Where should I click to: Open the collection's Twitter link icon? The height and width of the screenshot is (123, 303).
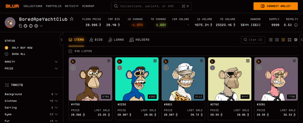click(x=25, y=26)
